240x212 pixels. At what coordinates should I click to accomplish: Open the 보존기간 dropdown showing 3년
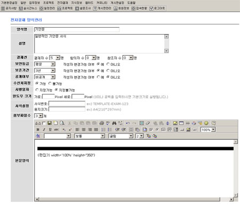pos(45,71)
